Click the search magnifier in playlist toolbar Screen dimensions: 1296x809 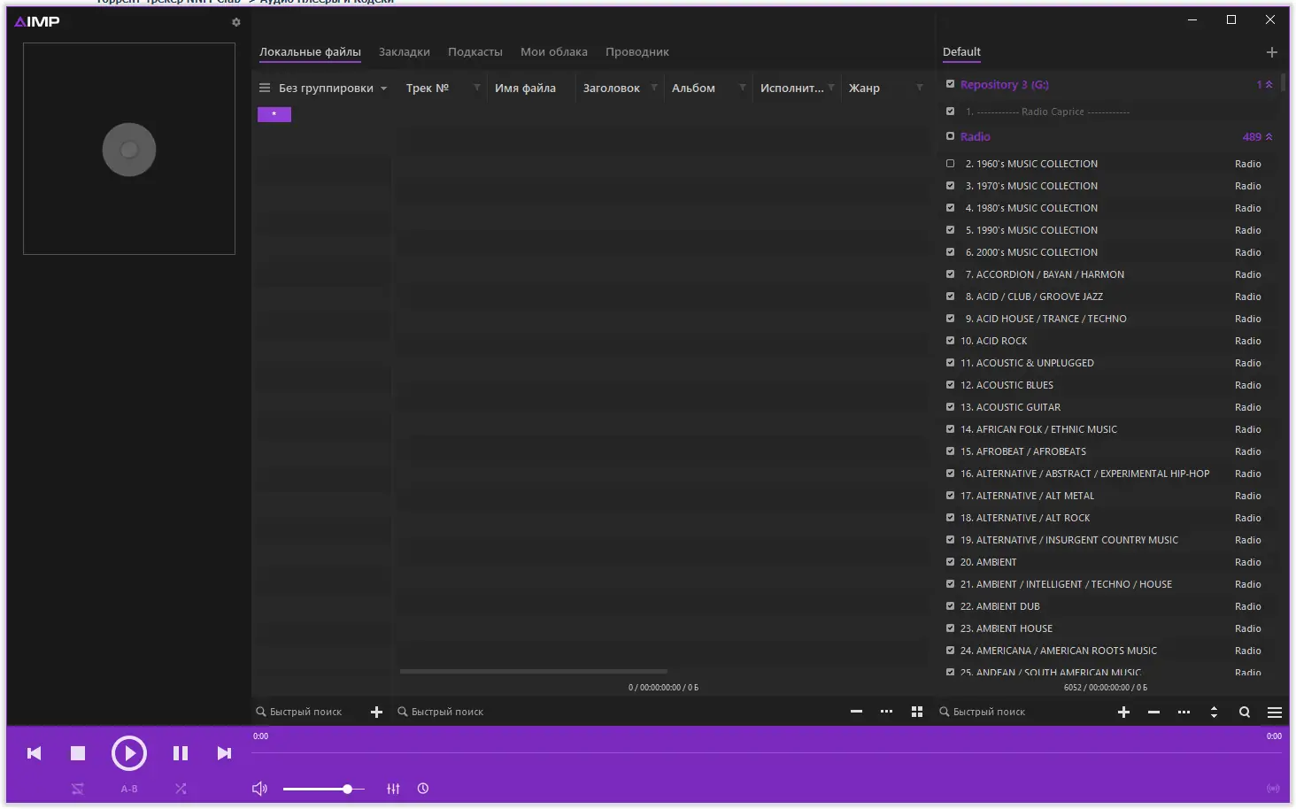point(1244,712)
